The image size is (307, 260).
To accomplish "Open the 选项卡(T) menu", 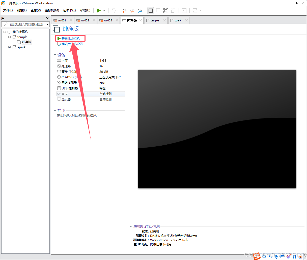I will (69, 10).
